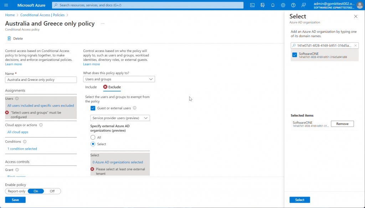Open portal Settings gear

coord(283,5)
